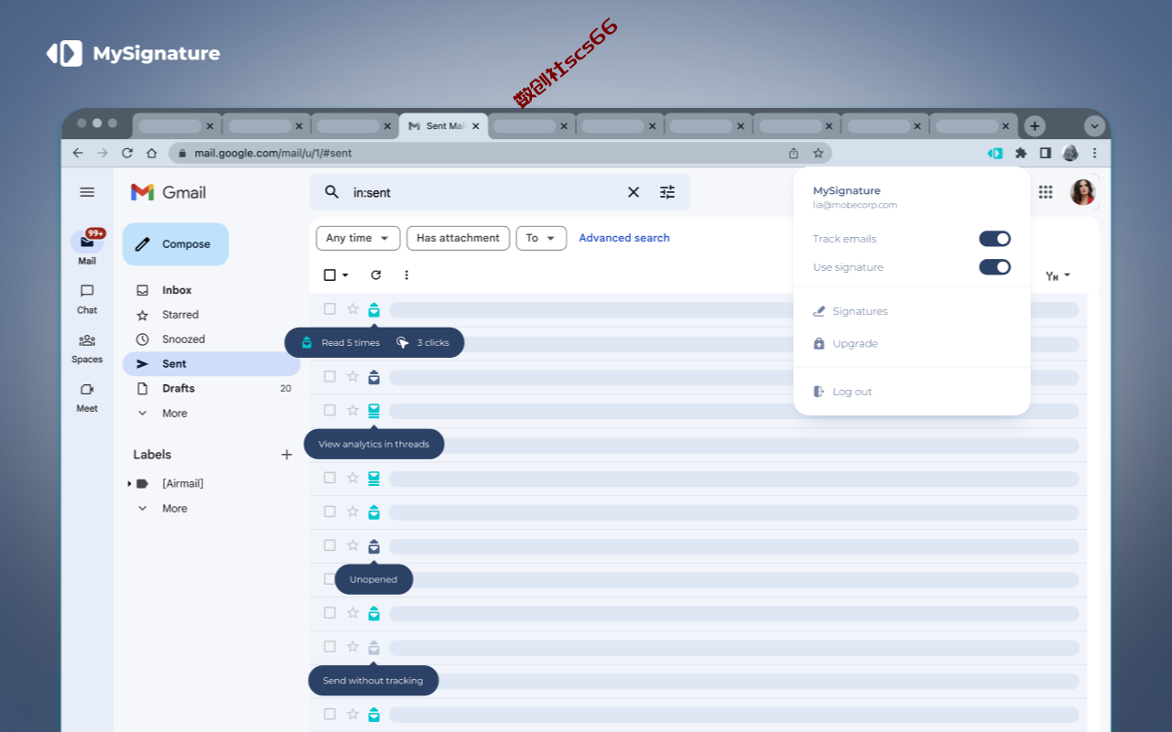Open Advanced search link

(x=624, y=238)
